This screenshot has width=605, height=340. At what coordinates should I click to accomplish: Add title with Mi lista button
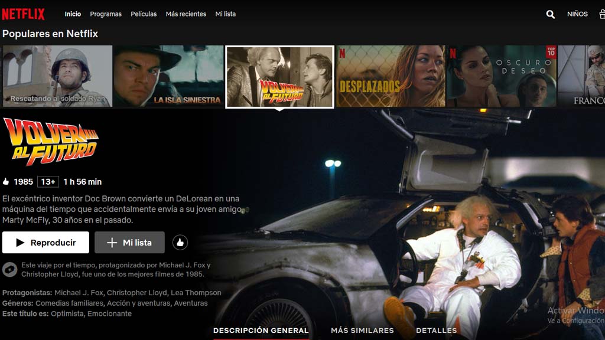click(129, 243)
